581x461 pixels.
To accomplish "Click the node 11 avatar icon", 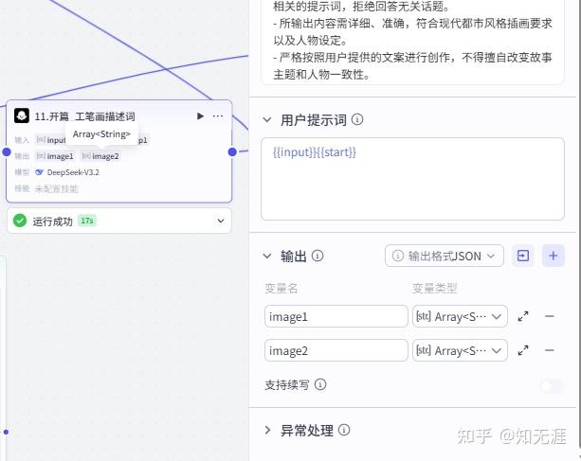I will tap(22, 115).
